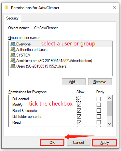The width and height of the screenshot is (121, 151).
Task: Toggle Allow checkbox for Read & execute
Action: [x=79, y=110]
